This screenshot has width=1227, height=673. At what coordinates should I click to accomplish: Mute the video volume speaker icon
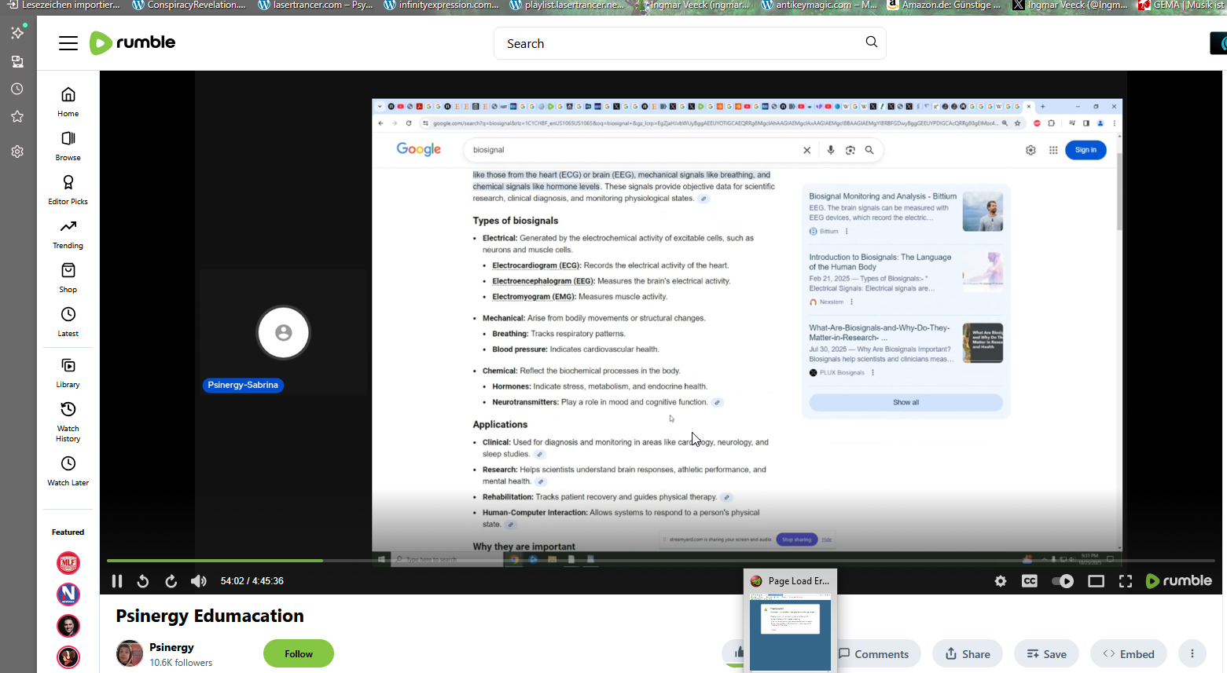tap(198, 581)
